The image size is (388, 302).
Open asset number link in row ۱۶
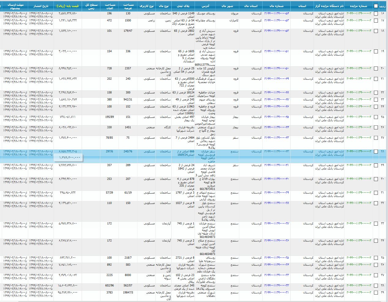[x=277, y=13]
